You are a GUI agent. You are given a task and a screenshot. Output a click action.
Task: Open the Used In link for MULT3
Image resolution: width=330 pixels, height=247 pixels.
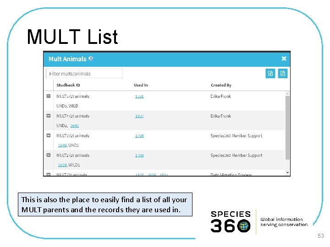(x=139, y=136)
